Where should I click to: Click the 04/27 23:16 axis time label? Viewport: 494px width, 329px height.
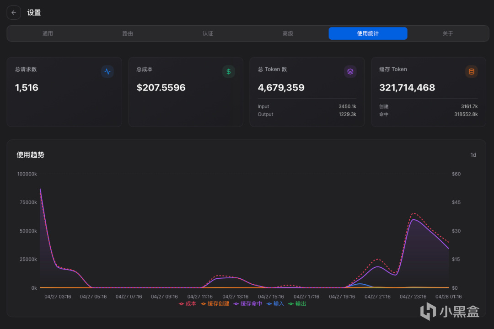point(413,297)
